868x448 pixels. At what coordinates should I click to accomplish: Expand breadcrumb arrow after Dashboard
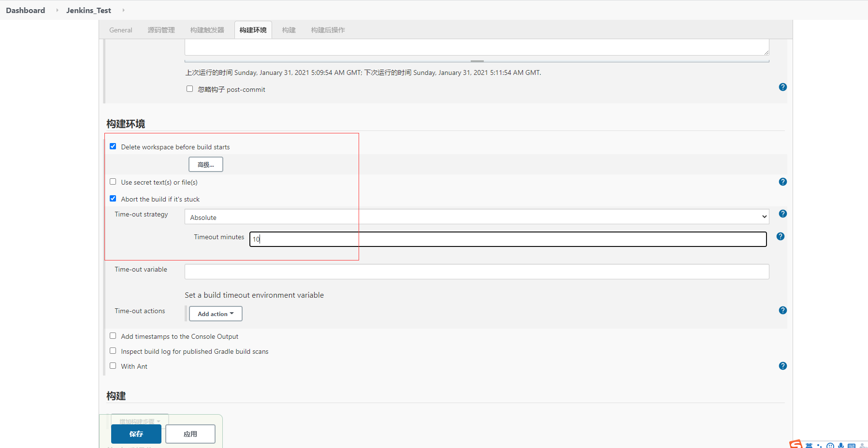tap(57, 10)
